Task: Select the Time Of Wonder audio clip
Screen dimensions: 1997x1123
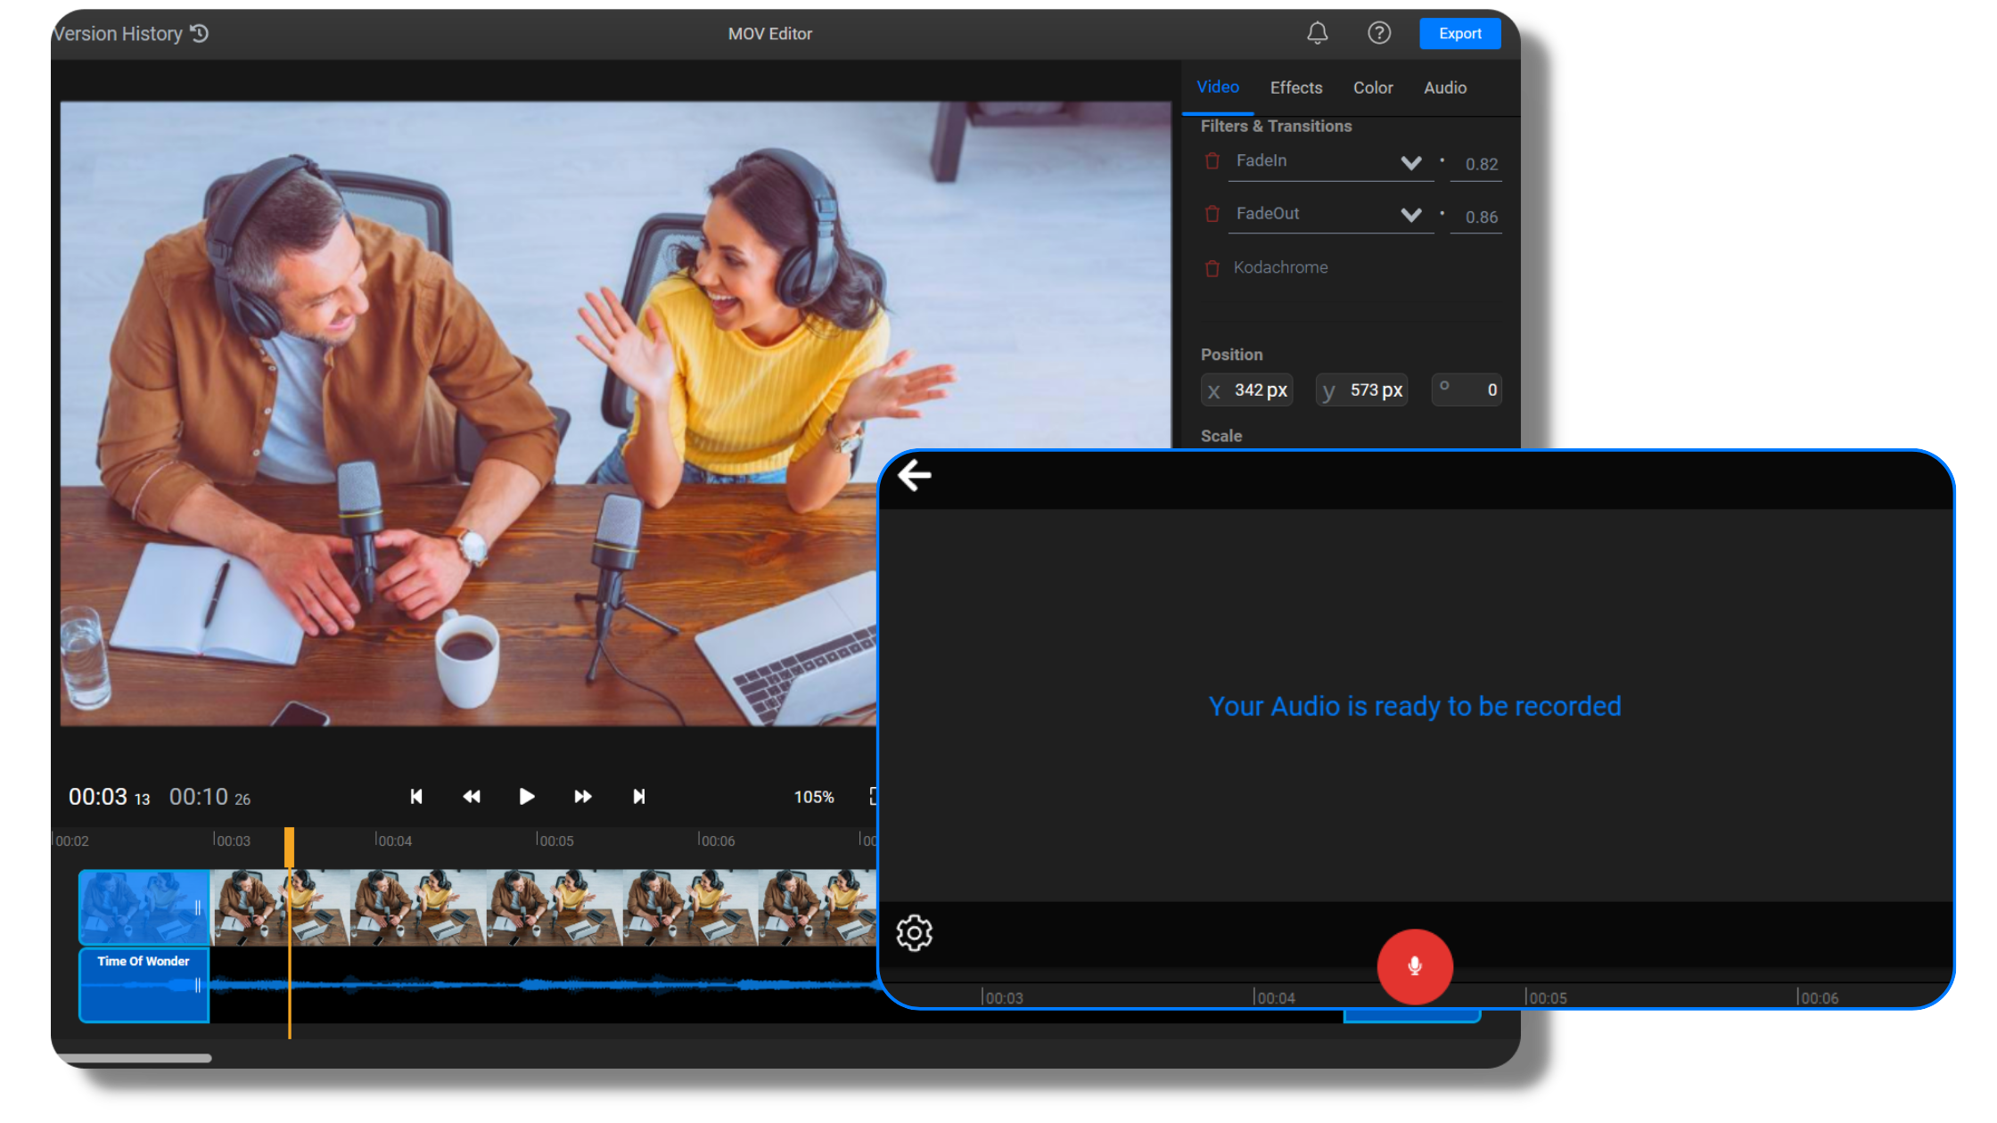Action: coord(143,985)
